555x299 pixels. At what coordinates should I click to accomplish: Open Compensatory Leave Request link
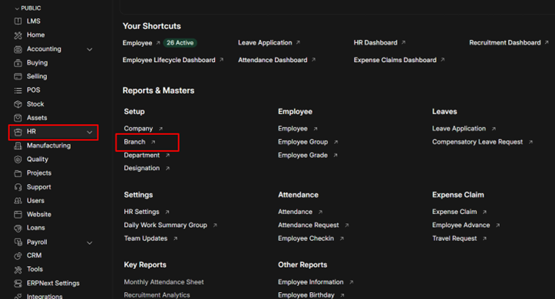click(x=477, y=142)
